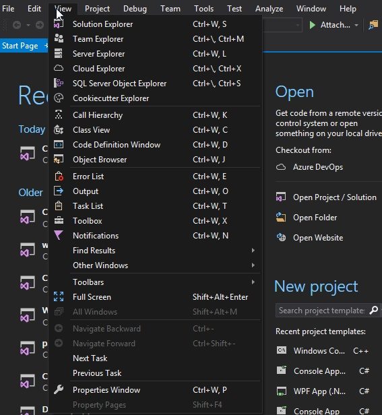The height and width of the screenshot is (415, 382).
Task: Click the Class View icon
Action: [59, 129]
